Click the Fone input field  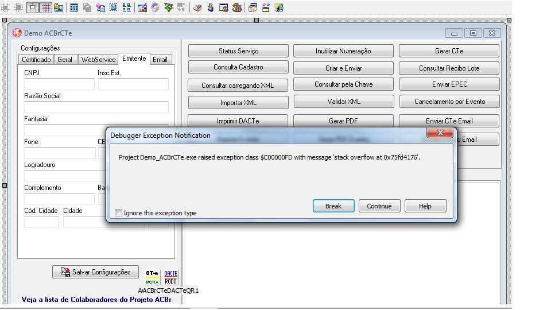tap(60, 153)
